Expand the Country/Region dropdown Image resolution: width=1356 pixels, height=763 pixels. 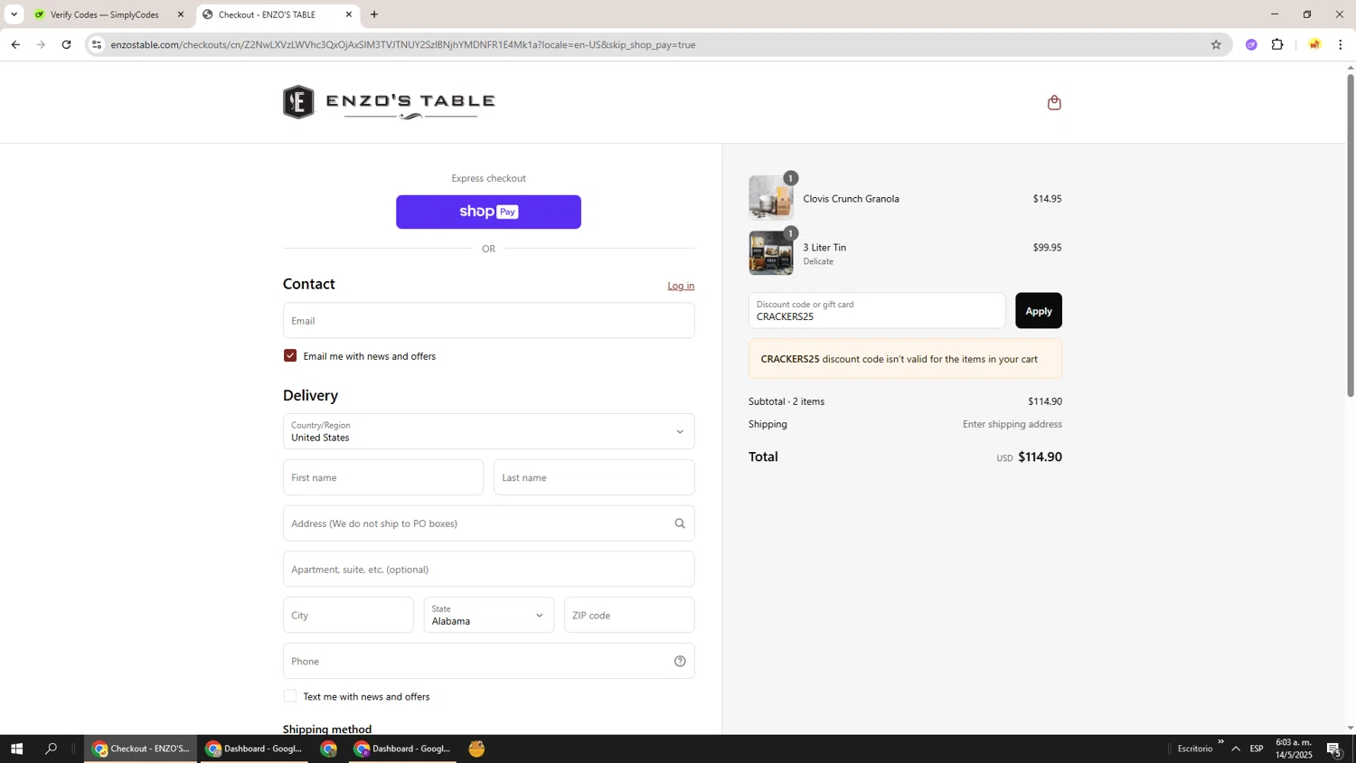[488, 431]
